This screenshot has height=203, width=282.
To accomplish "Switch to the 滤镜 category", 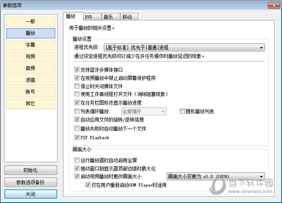I will click(31, 80).
